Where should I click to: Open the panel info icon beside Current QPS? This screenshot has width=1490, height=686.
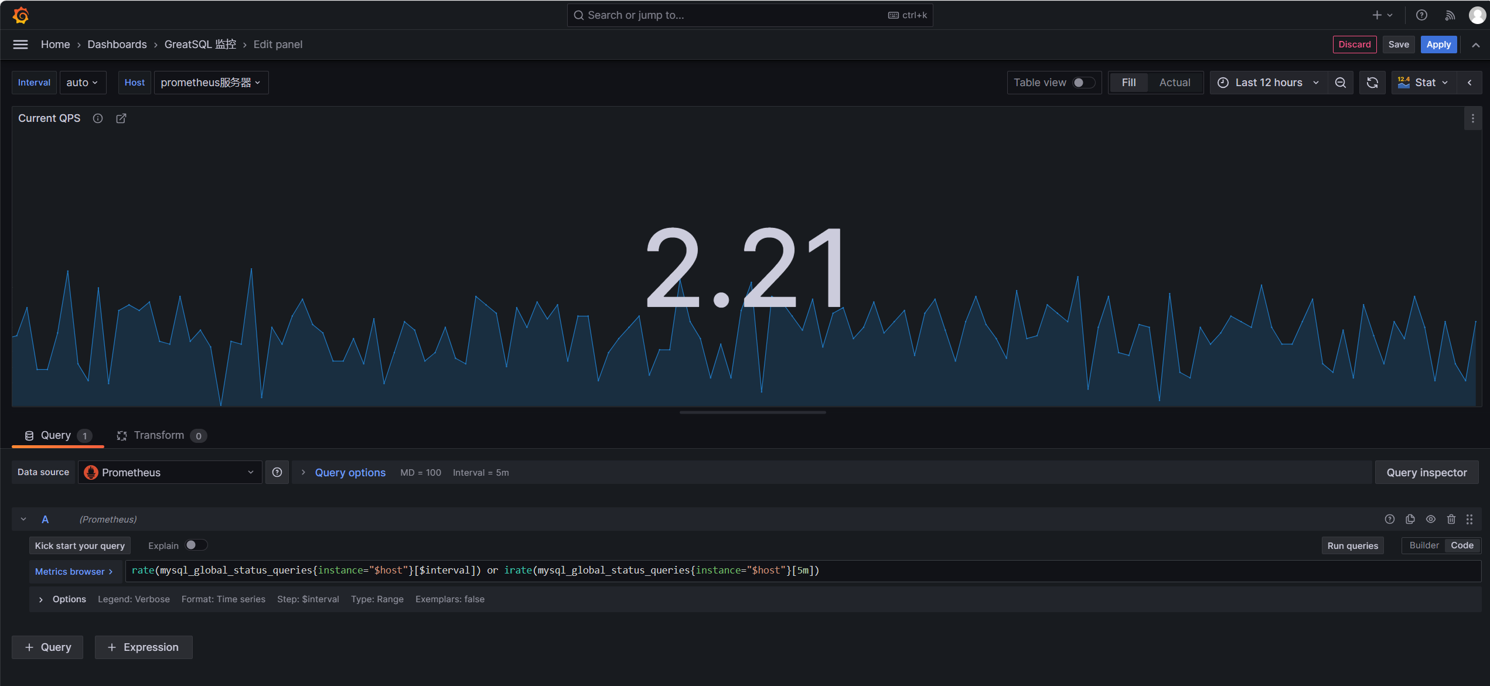point(98,118)
